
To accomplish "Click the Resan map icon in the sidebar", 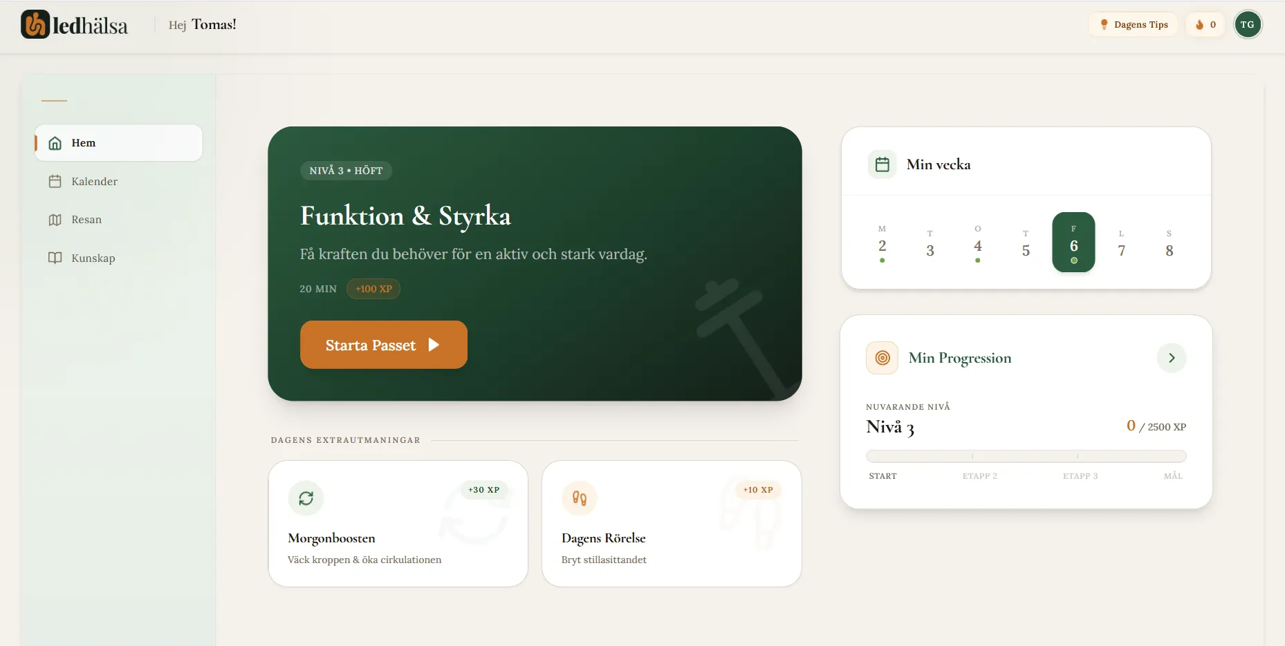I will point(55,220).
